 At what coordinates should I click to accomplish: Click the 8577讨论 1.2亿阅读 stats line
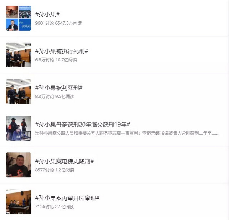pyautogui.click(x=55, y=170)
